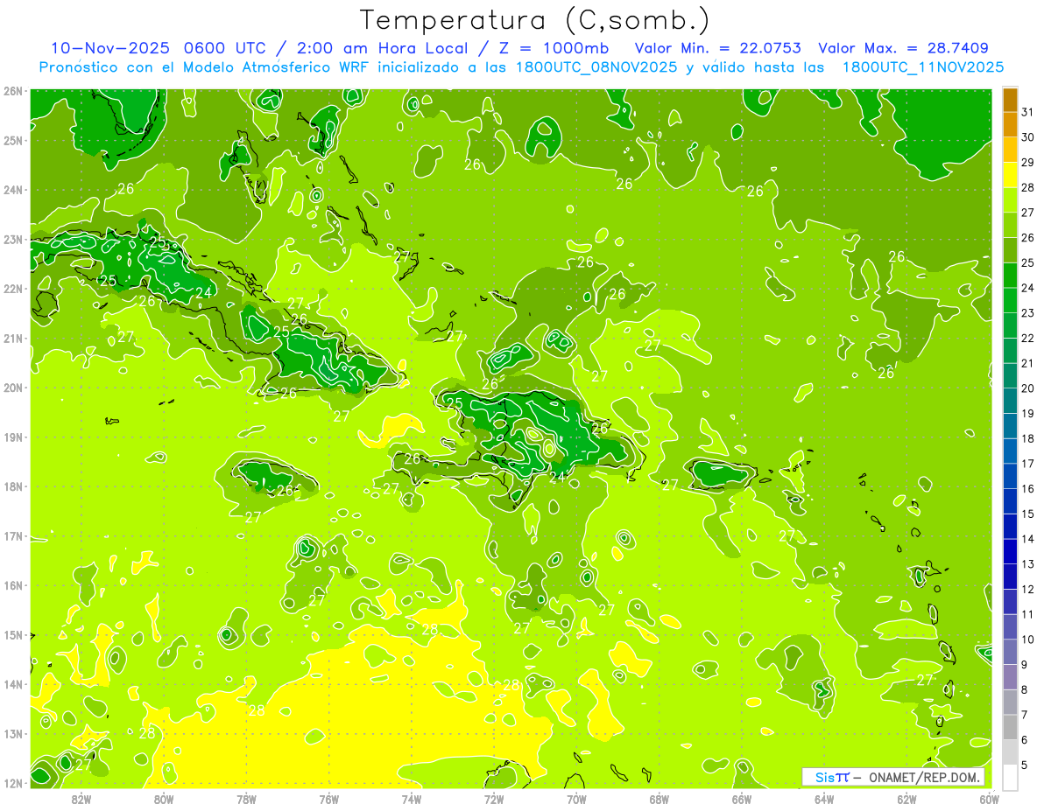Click the white swatch below legend value 5

coord(1010,777)
